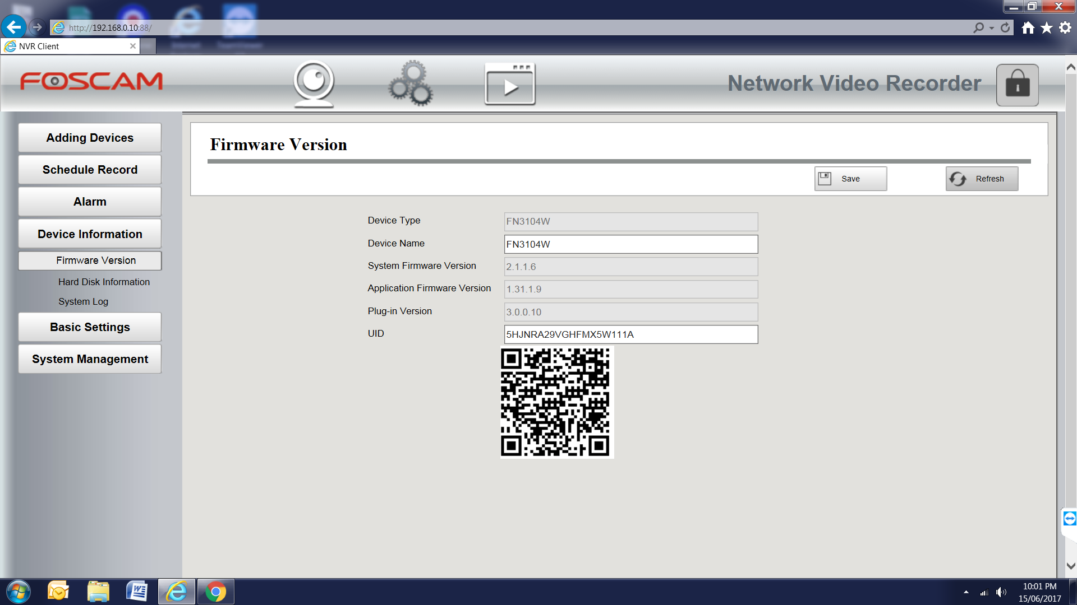Select System Log submenu item
Viewport: 1077px width, 605px height.
(83, 301)
